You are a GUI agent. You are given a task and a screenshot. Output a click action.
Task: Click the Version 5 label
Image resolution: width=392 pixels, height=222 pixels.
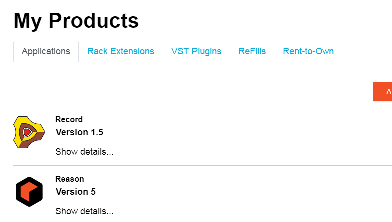click(76, 192)
